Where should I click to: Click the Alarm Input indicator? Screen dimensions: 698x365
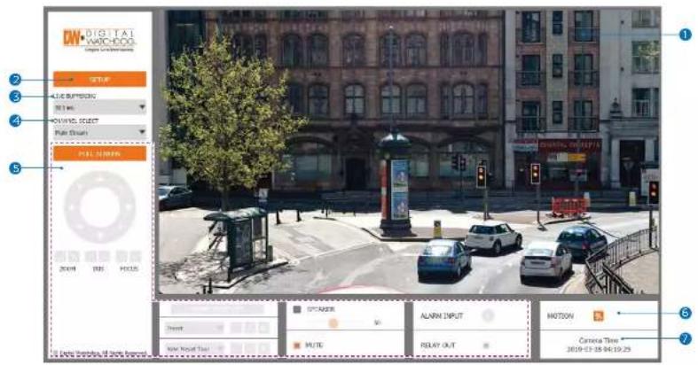click(489, 315)
